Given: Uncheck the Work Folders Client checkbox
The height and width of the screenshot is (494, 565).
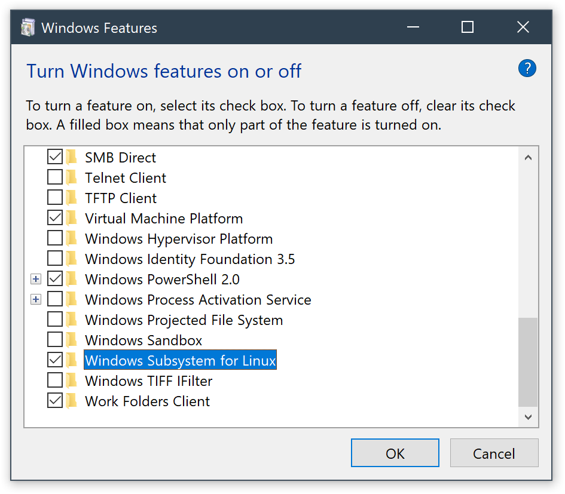Looking at the screenshot, I should 55,401.
